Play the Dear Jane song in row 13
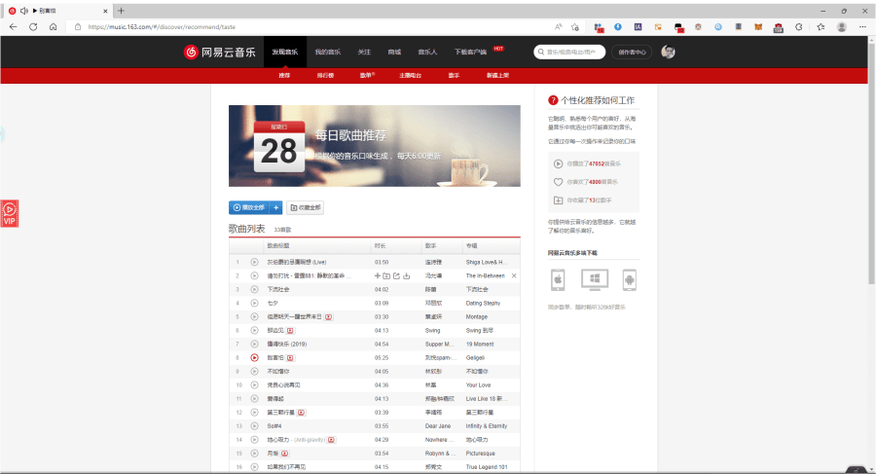Viewport: 876px width, 474px height. click(x=254, y=426)
